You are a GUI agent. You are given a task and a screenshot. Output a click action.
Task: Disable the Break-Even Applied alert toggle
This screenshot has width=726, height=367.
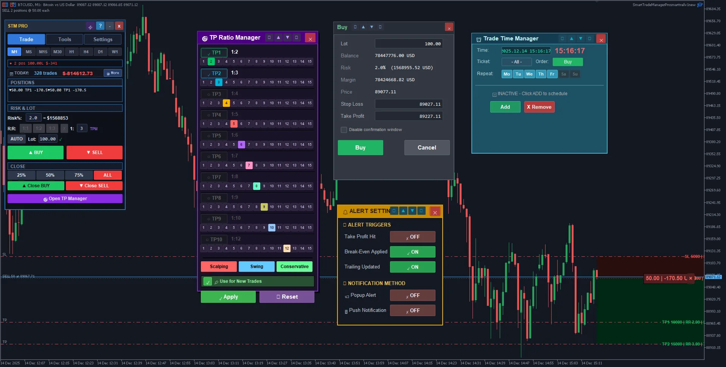point(412,252)
